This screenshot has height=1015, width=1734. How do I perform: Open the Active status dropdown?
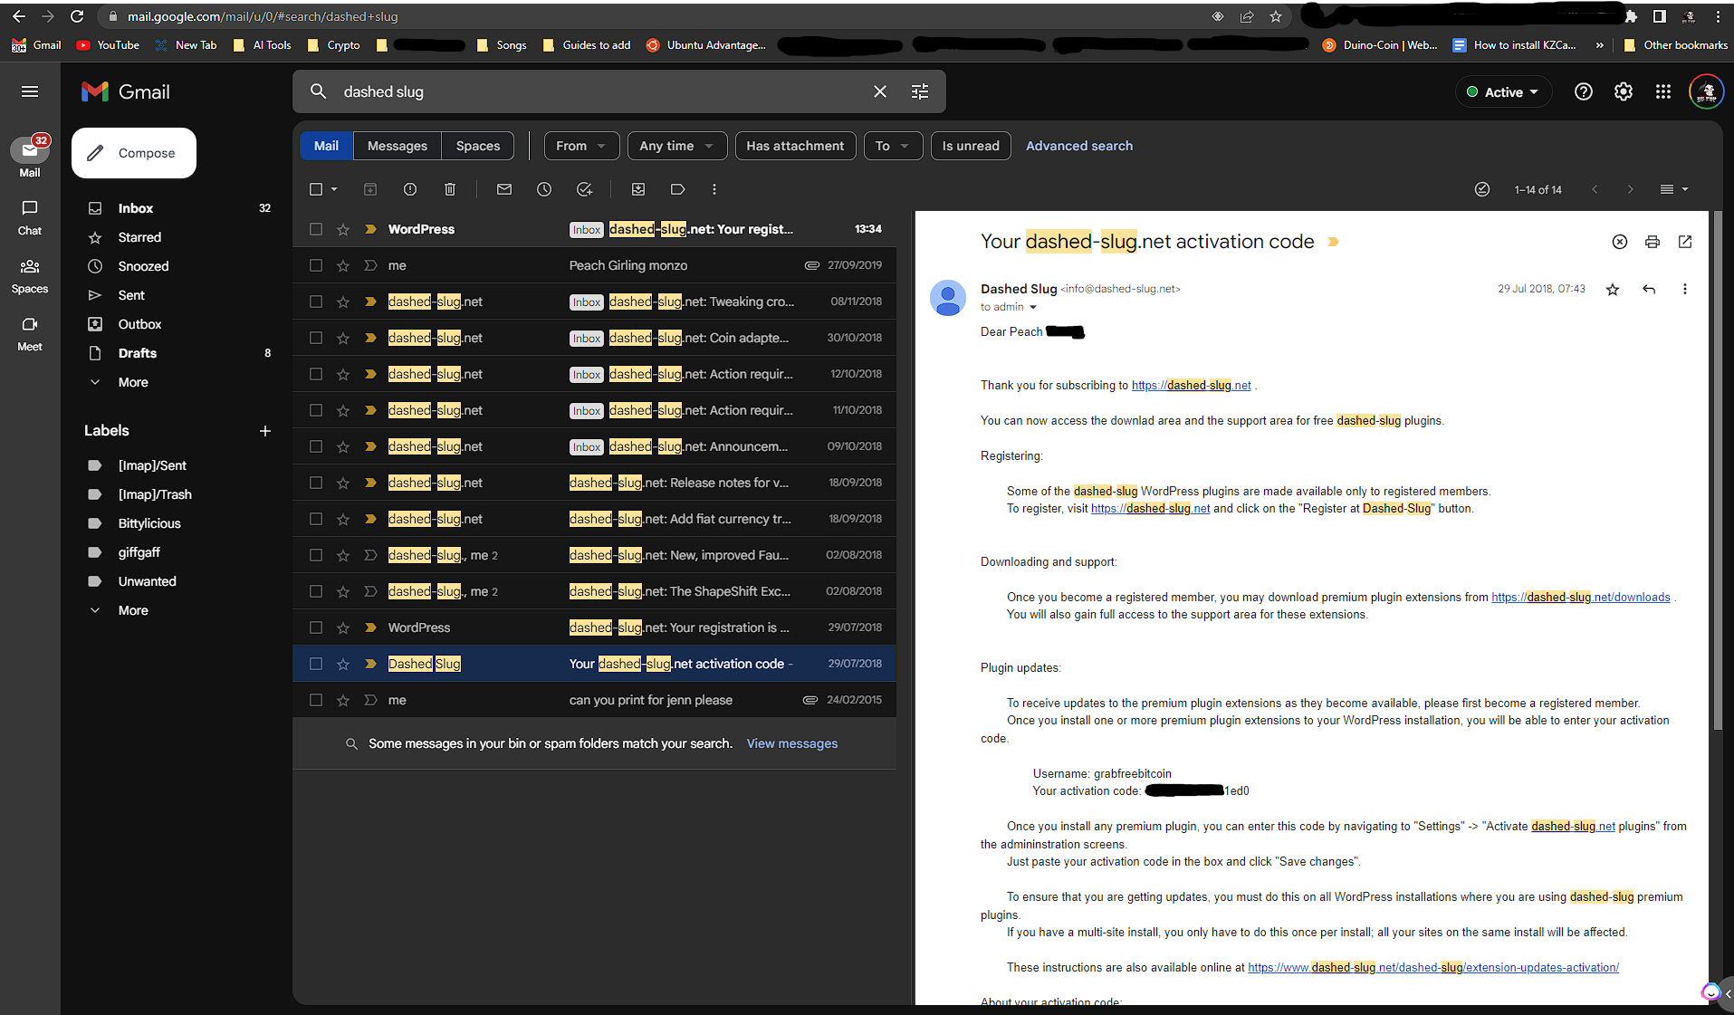[1503, 91]
